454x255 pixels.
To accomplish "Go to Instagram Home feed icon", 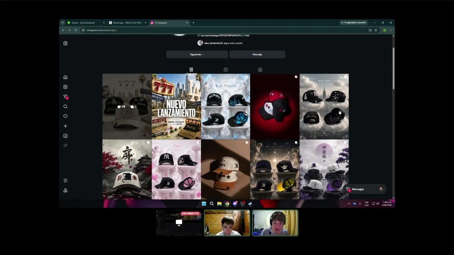I will pyautogui.click(x=65, y=77).
